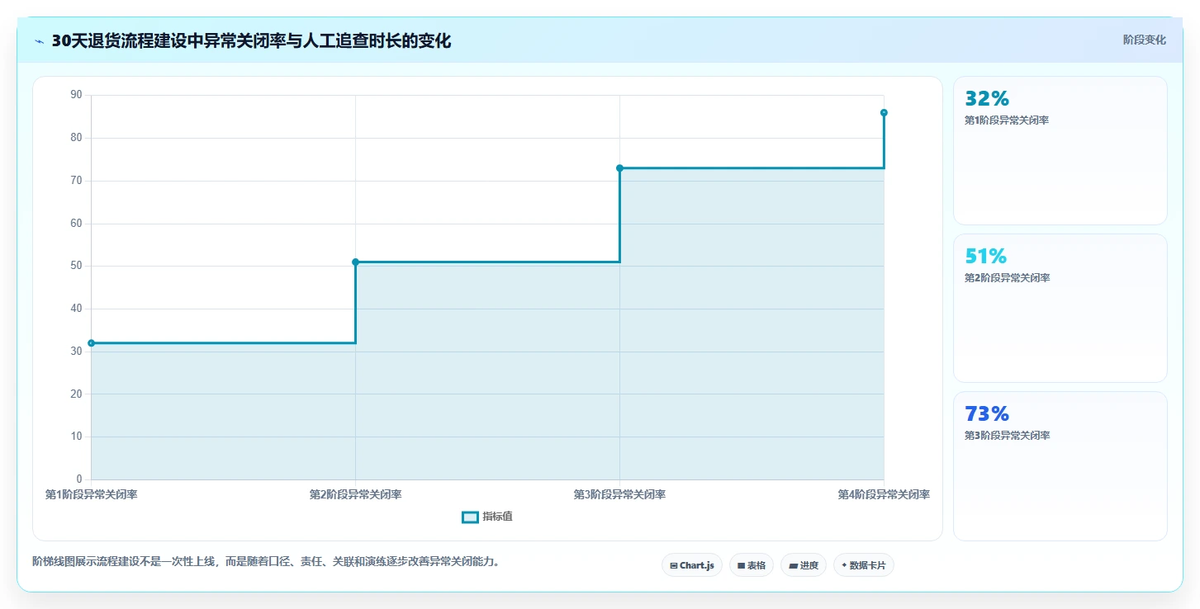Select the data point at 73 on chart
This screenshot has width=1200, height=609.
(x=619, y=168)
